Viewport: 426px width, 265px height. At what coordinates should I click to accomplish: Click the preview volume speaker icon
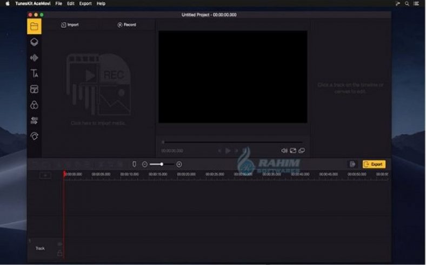coord(284,151)
